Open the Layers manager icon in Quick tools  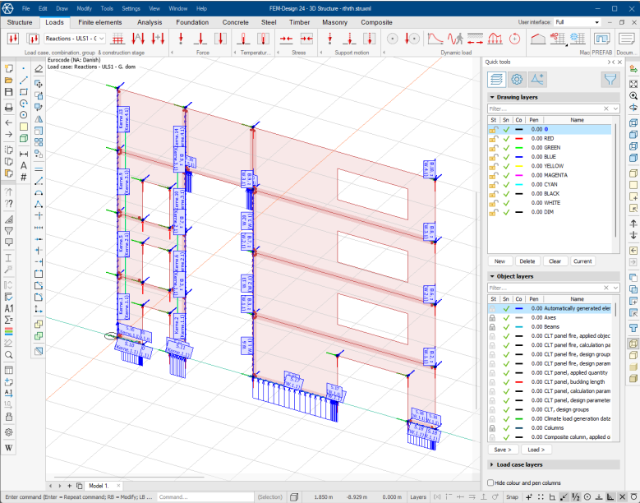496,79
